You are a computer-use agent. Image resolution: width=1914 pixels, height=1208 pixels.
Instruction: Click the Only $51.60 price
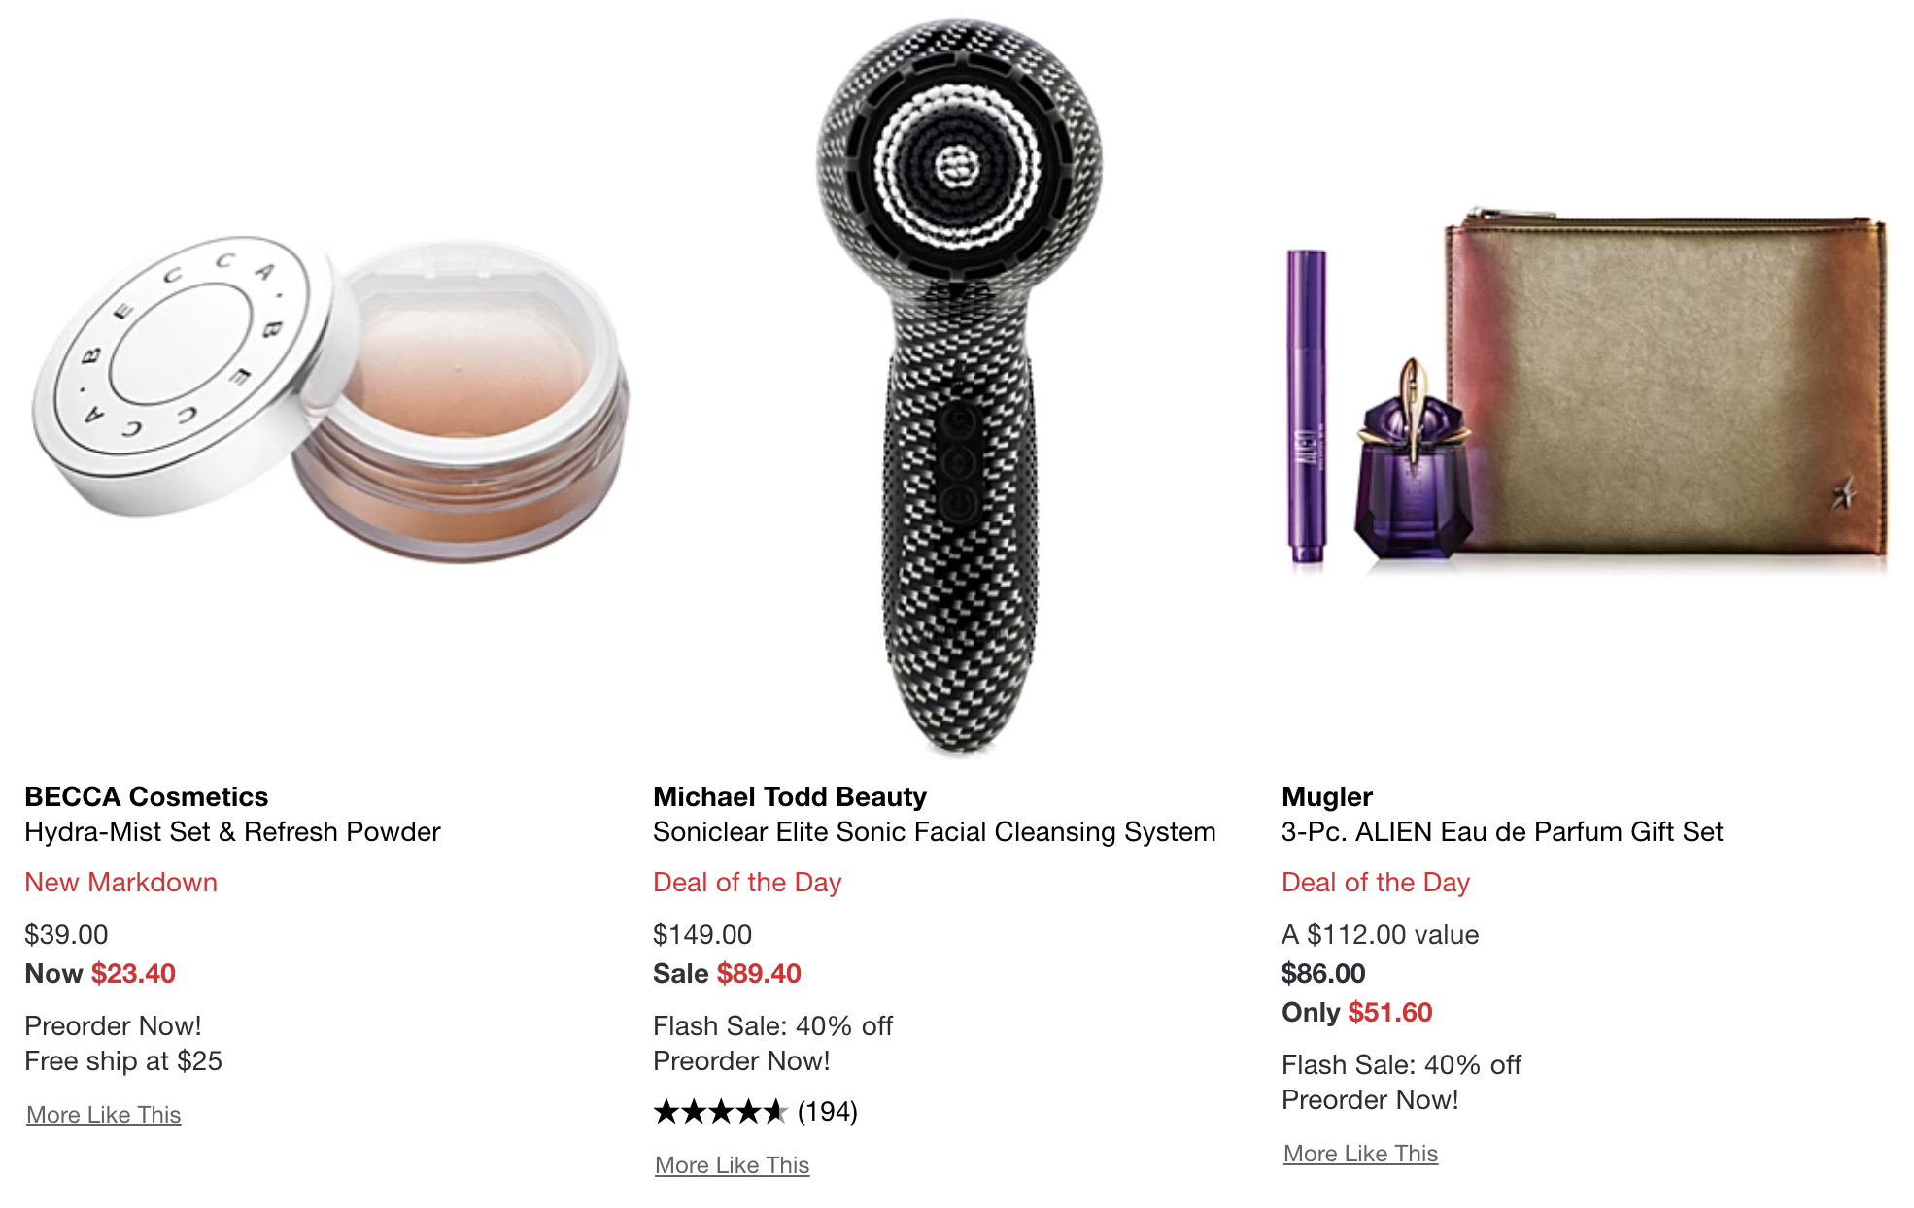(1357, 1012)
